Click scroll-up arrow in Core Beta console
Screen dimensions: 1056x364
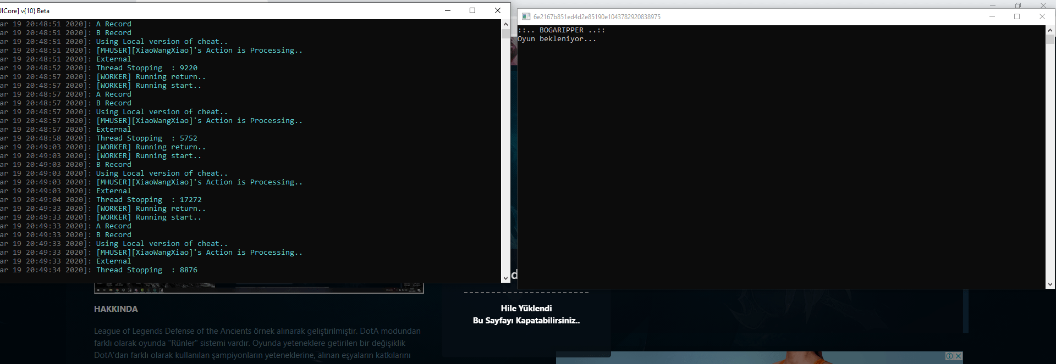coord(505,24)
